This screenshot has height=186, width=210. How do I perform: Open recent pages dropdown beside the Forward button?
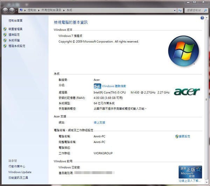(16, 10)
